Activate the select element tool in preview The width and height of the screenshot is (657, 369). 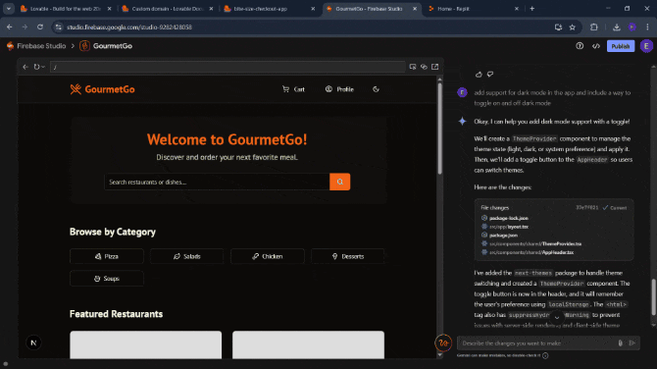click(x=413, y=67)
